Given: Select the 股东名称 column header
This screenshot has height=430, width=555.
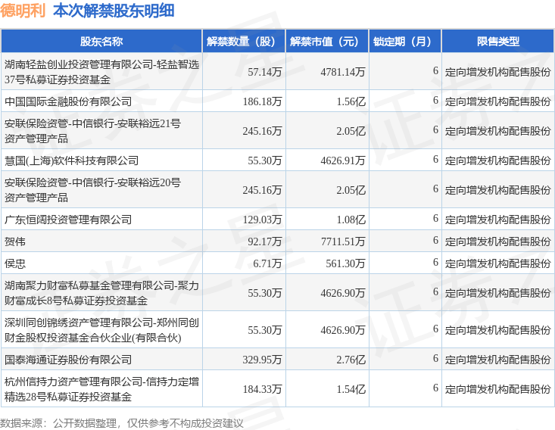Looking at the screenshot, I should coord(101,42).
